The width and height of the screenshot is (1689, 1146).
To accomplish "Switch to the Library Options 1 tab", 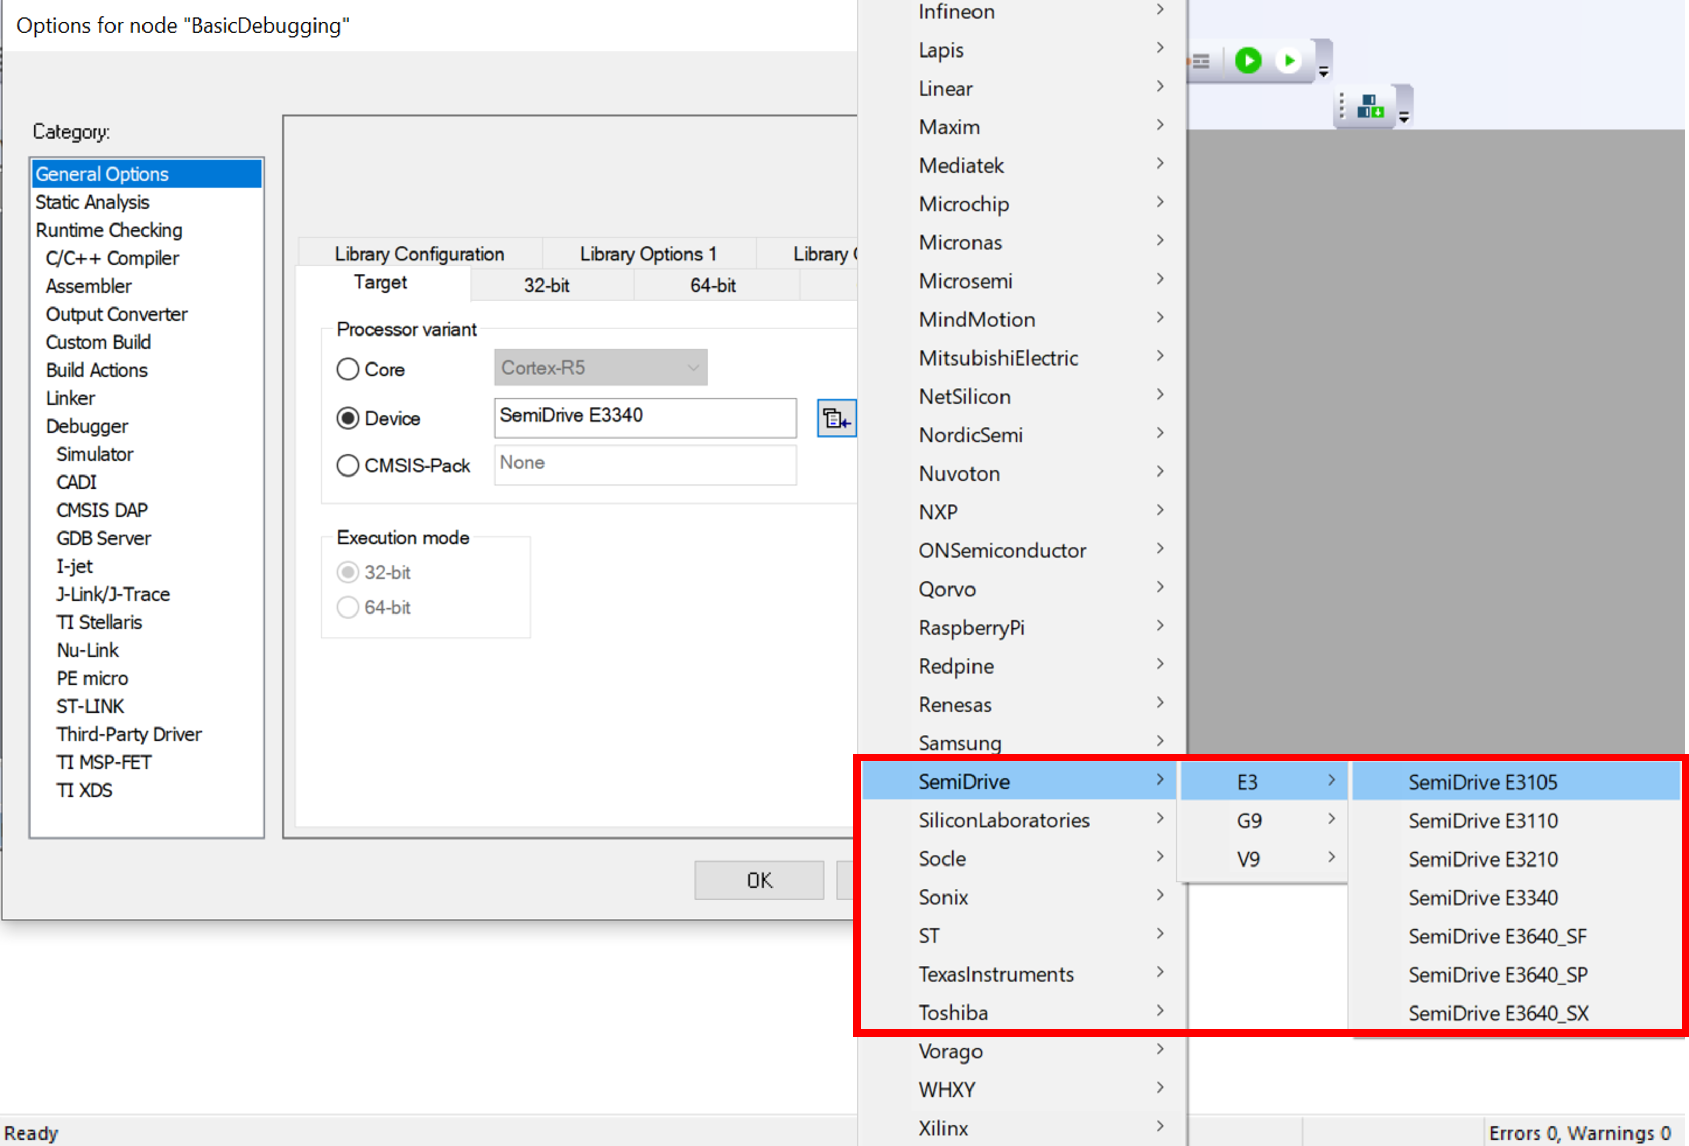I will point(648,254).
